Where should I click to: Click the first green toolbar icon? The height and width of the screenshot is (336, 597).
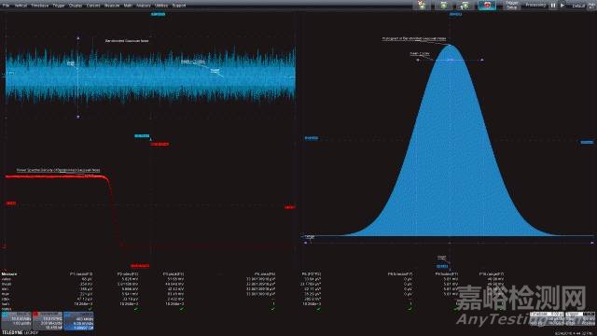coord(444,6)
